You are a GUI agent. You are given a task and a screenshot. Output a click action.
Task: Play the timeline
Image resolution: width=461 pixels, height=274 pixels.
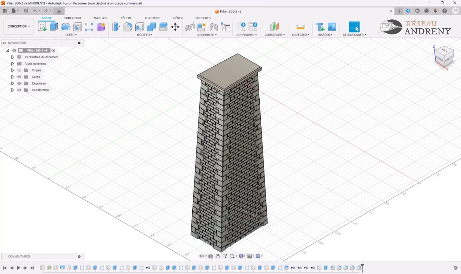[19, 268]
